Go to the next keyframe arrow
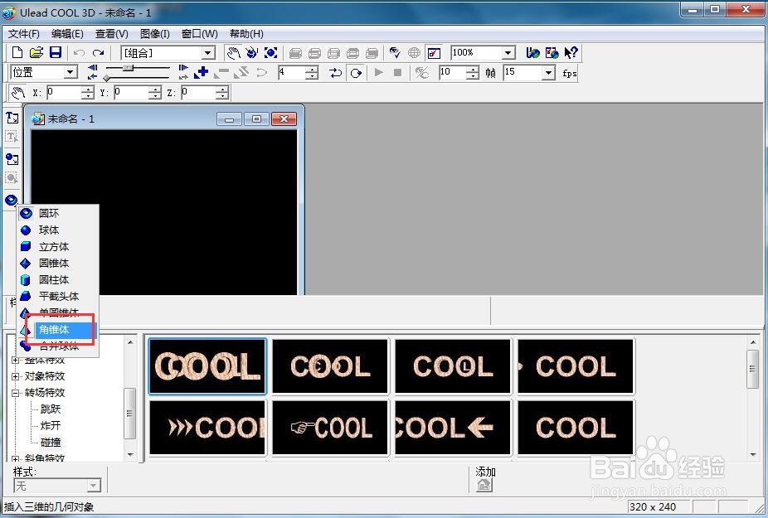Viewport: 768px width, 518px height. click(x=183, y=68)
